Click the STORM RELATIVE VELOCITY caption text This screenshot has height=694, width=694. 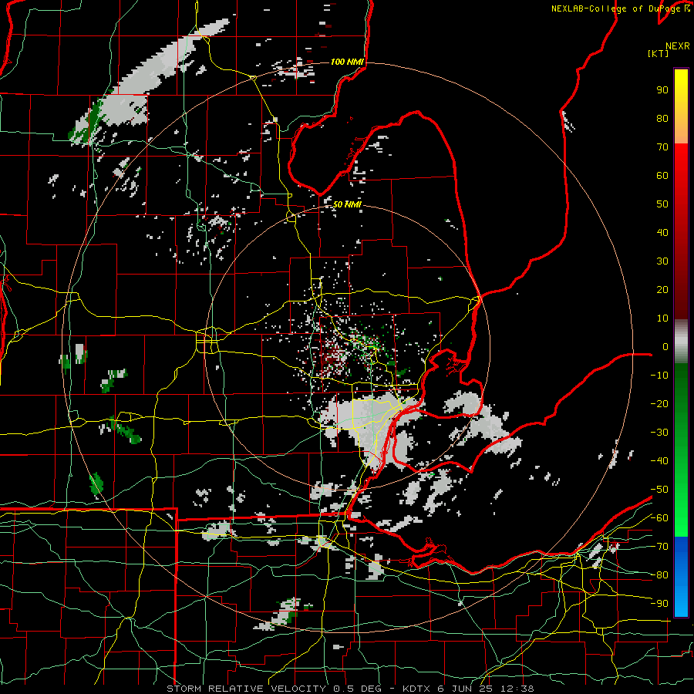pos(246,689)
